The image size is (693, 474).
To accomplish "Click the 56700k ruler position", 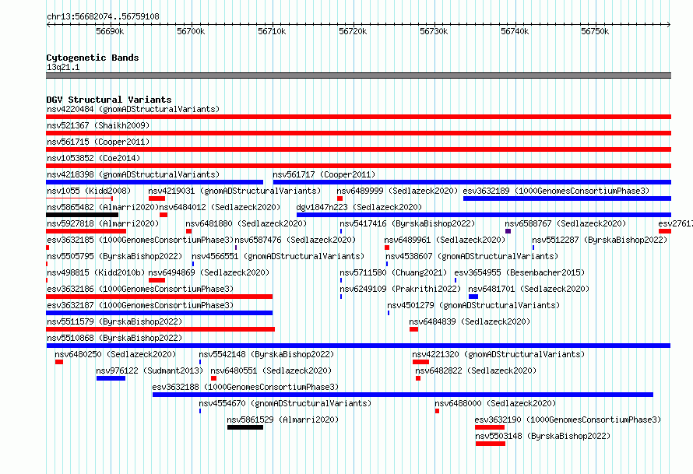I will point(191,31).
